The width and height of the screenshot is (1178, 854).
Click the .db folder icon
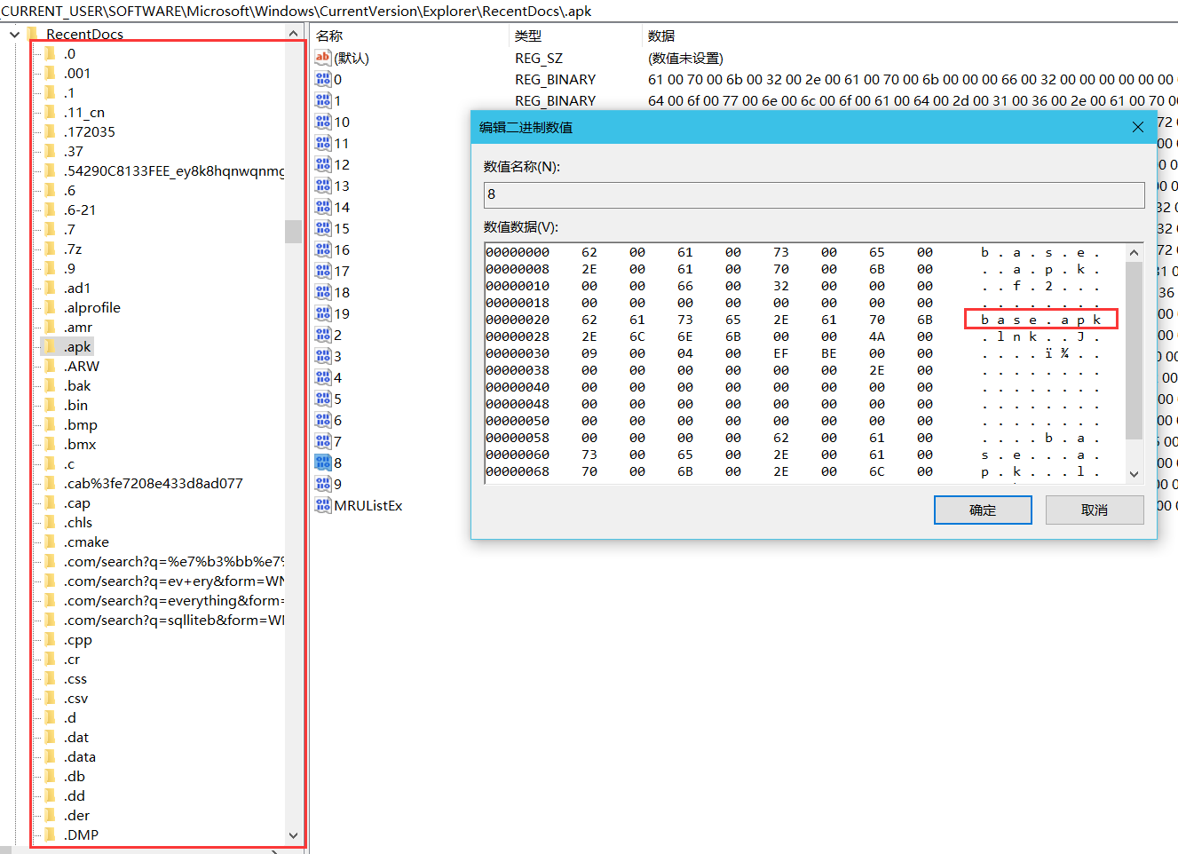[51, 777]
